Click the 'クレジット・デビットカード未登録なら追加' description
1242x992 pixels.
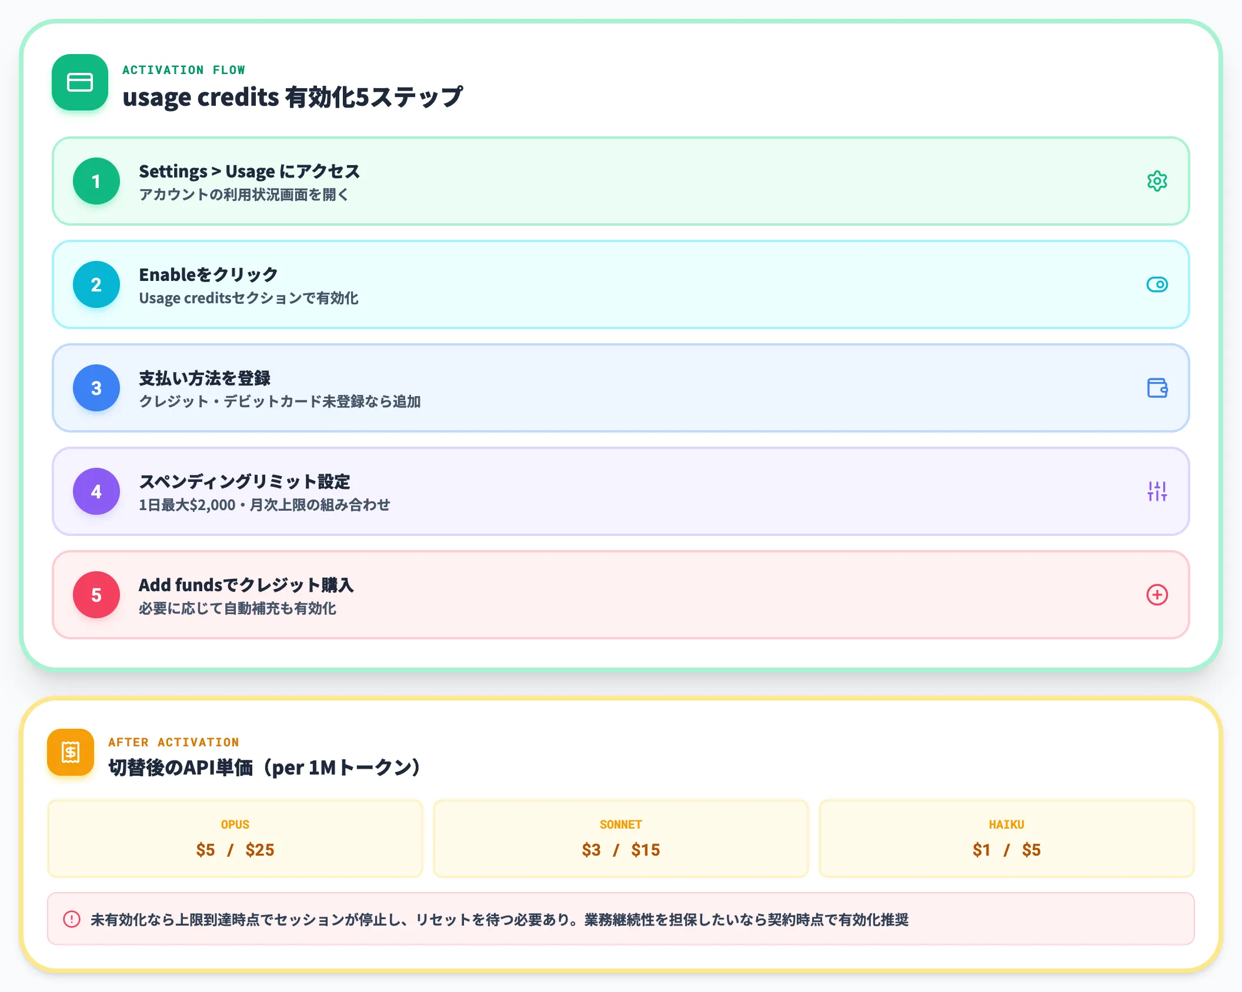(x=280, y=401)
